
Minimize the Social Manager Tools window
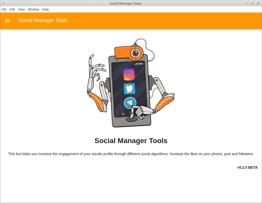[247, 3]
